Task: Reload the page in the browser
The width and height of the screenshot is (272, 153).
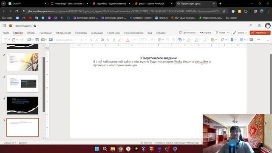Action: (17, 11)
